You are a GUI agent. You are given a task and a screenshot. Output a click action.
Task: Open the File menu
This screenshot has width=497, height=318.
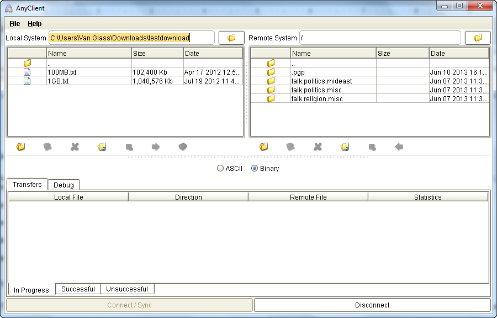15,24
